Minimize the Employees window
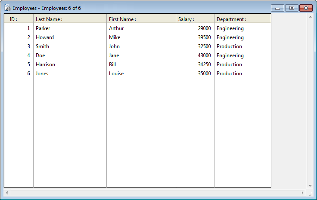Screen dimensions: 317x200 coord(277,8)
